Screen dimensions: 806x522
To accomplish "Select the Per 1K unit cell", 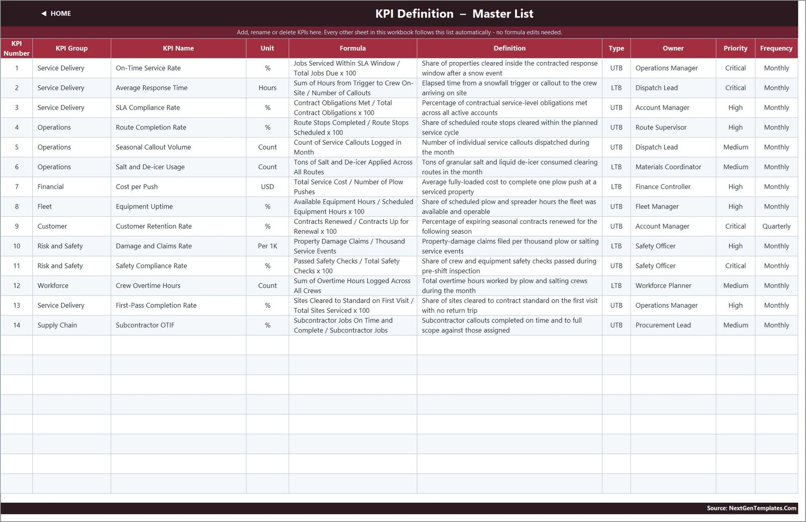I will 267,246.
